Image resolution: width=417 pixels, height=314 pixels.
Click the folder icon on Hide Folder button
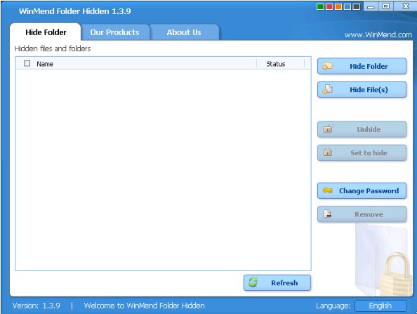(x=327, y=65)
